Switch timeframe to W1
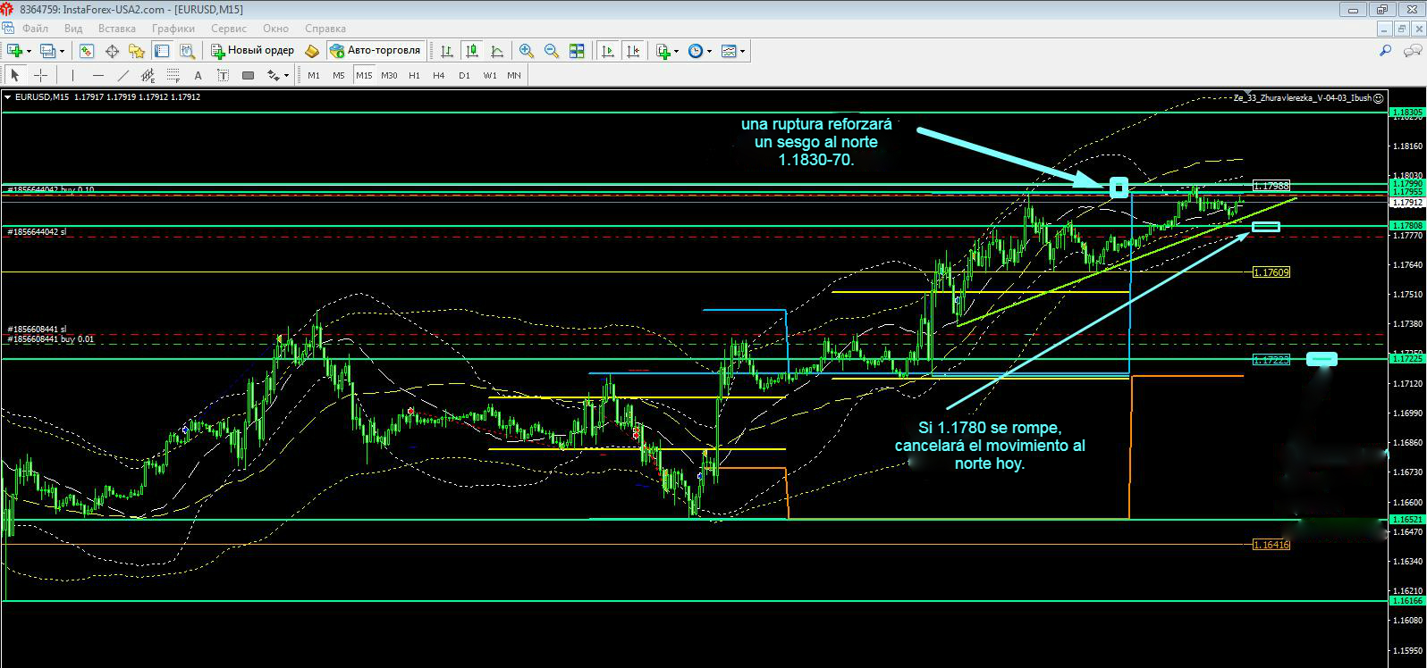This screenshot has height=668, width=1427. click(x=490, y=75)
